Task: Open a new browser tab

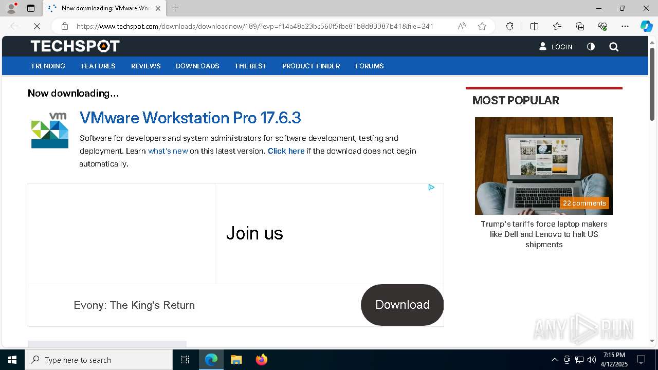Action: [175, 8]
